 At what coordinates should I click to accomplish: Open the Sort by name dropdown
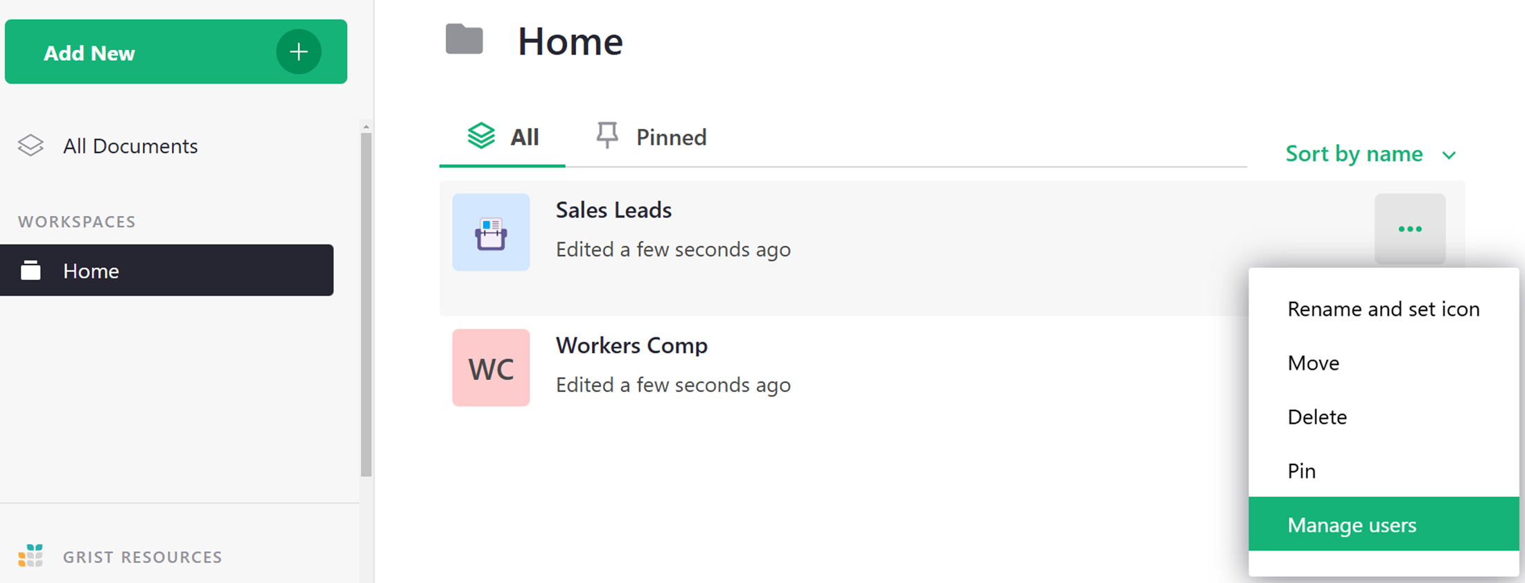[x=1354, y=154]
